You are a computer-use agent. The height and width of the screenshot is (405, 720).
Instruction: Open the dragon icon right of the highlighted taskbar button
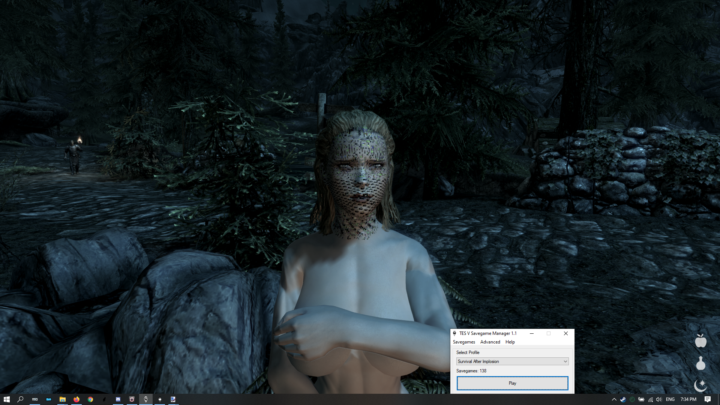(160, 399)
